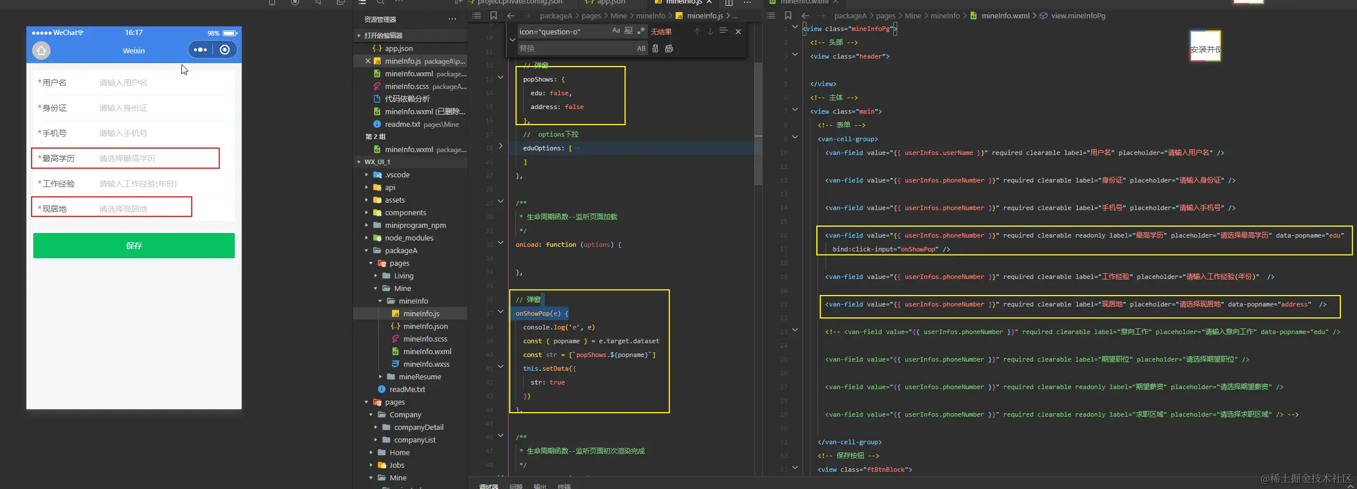Navigate back arrow in mineInfo.wxml editor
The image size is (1357, 489).
pos(805,15)
